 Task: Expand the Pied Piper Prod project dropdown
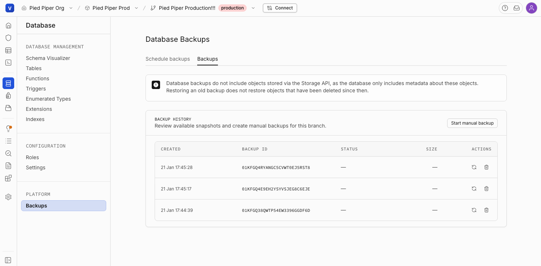(x=136, y=8)
